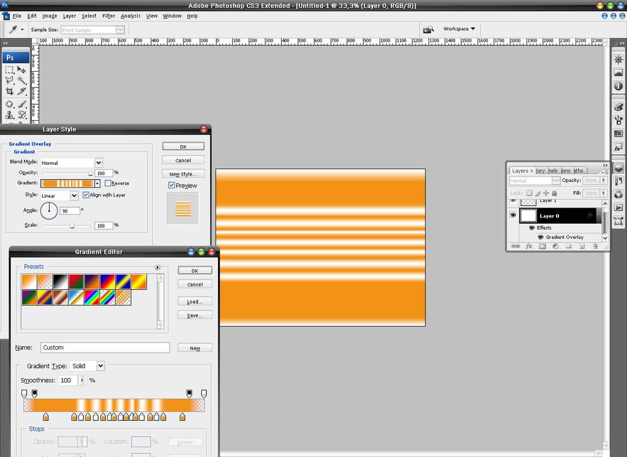Click rightmost orange color stop
Screen dimensions: 627x457
pyautogui.click(x=182, y=417)
